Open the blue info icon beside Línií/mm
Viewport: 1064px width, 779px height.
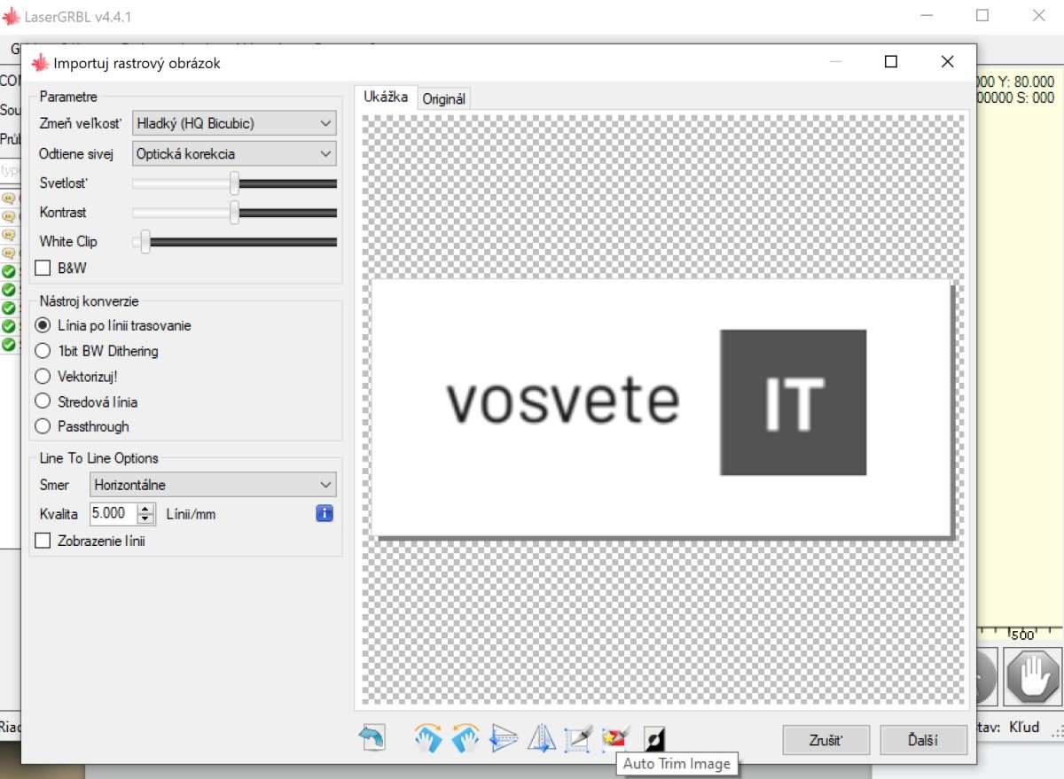coord(325,513)
